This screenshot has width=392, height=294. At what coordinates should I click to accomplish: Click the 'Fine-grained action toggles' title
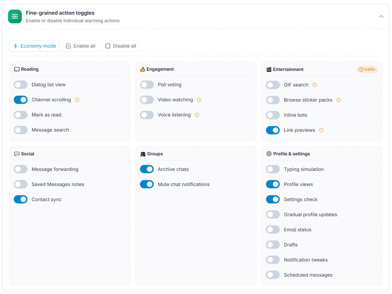(60, 13)
